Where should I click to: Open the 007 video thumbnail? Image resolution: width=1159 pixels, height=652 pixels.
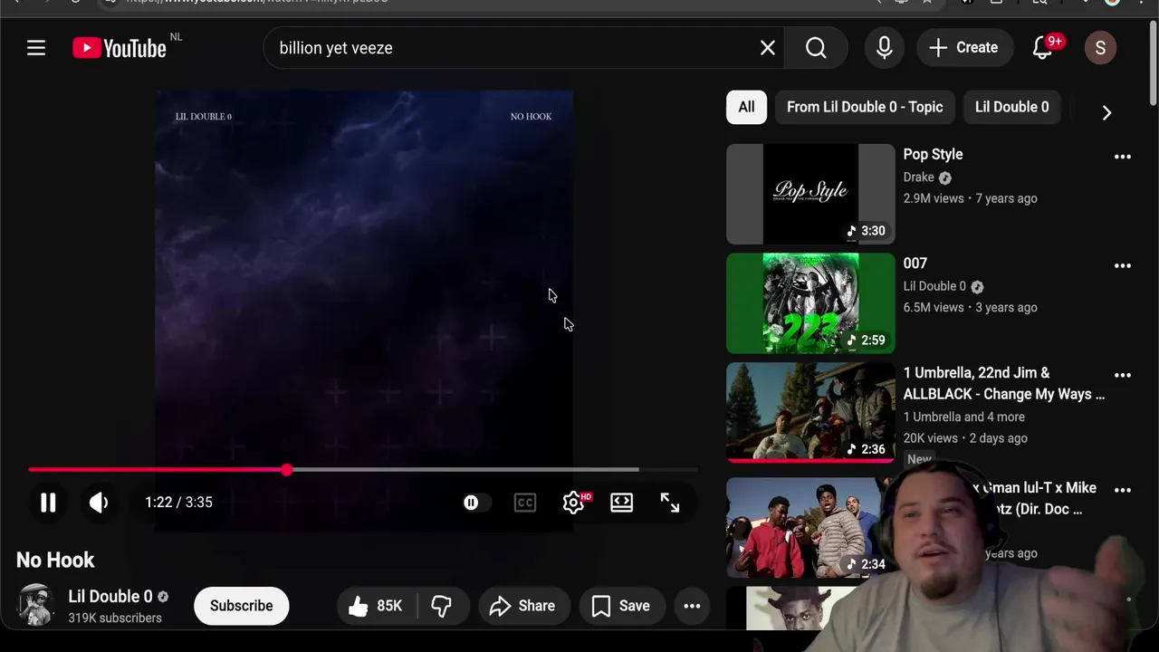click(x=810, y=303)
